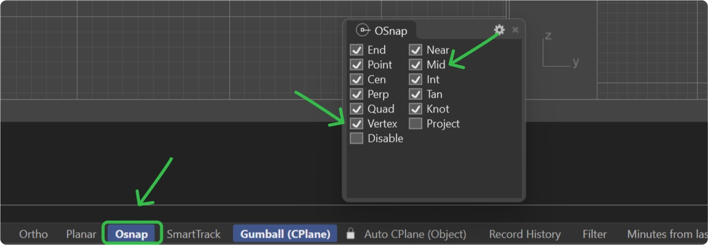Image resolution: width=708 pixels, height=245 pixels.
Task: Uncheck the Vertex snap
Action: point(356,123)
